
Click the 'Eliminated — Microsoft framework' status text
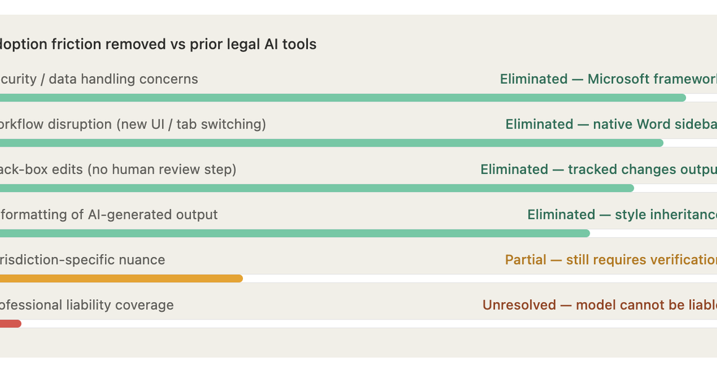608,79
